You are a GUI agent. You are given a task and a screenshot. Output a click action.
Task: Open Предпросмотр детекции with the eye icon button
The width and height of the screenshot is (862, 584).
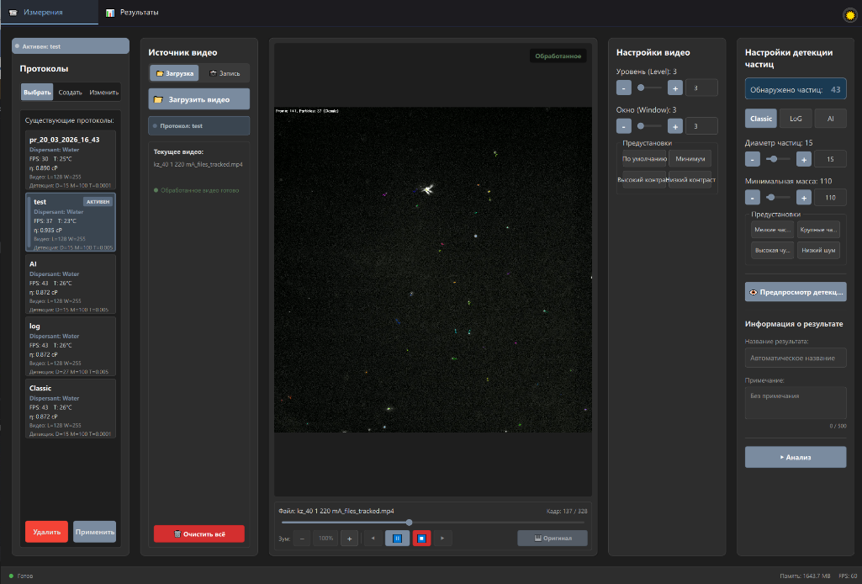(796, 292)
